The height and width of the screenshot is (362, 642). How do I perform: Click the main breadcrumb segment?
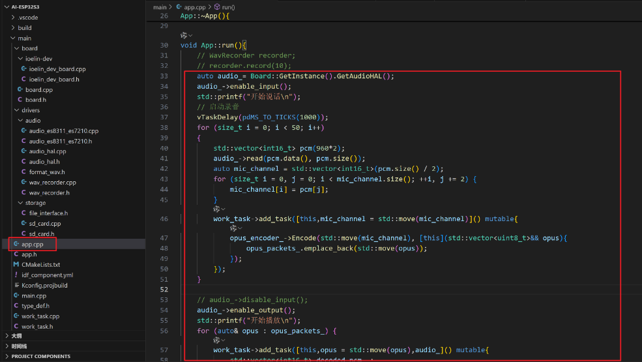click(x=160, y=7)
